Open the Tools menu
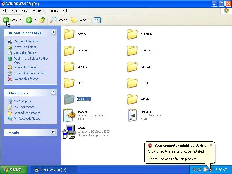 coord(54,11)
